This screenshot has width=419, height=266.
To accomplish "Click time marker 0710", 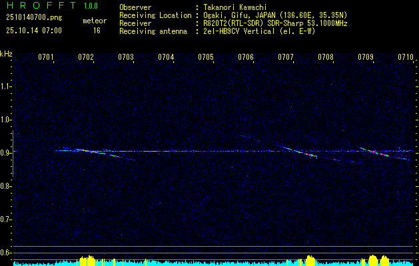I will tap(406, 57).
